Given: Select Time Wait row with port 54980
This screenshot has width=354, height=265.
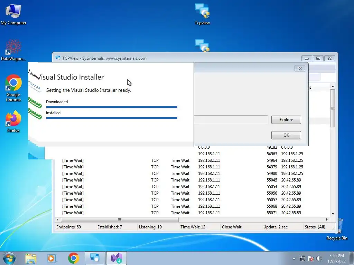Looking at the screenshot, I should tap(192, 174).
